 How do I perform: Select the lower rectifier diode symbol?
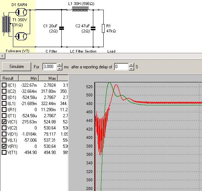21,36
